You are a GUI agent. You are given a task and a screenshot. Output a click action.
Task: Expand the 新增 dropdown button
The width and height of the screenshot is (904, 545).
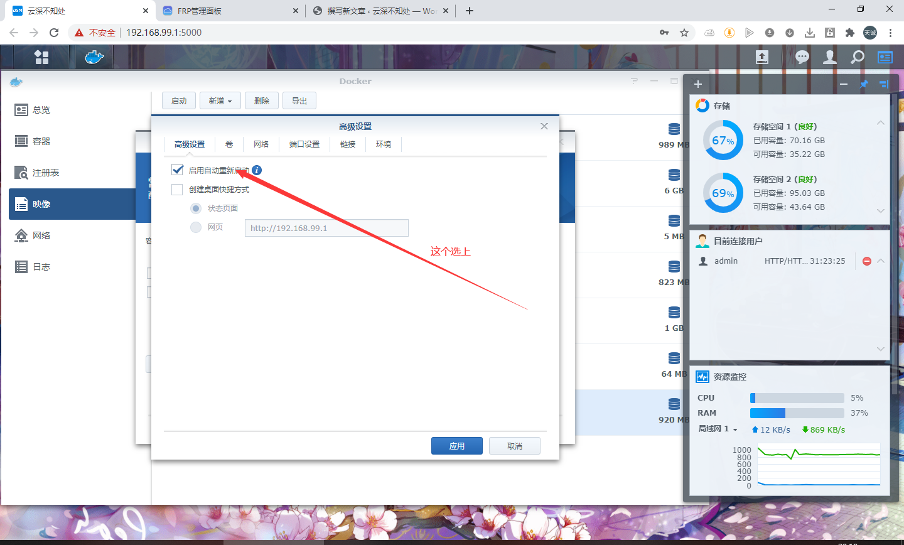pos(220,100)
